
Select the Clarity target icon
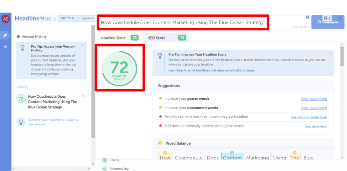pos(105,160)
